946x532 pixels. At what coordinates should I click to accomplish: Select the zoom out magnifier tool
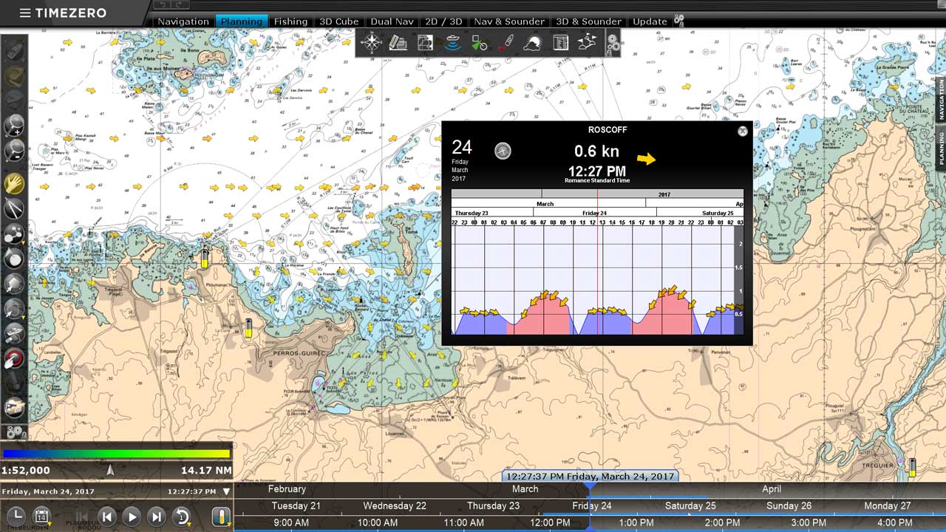14,151
